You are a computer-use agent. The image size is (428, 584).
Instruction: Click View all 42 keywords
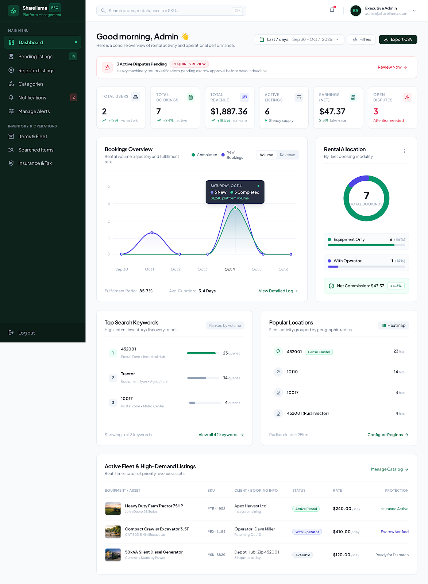(x=221, y=435)
